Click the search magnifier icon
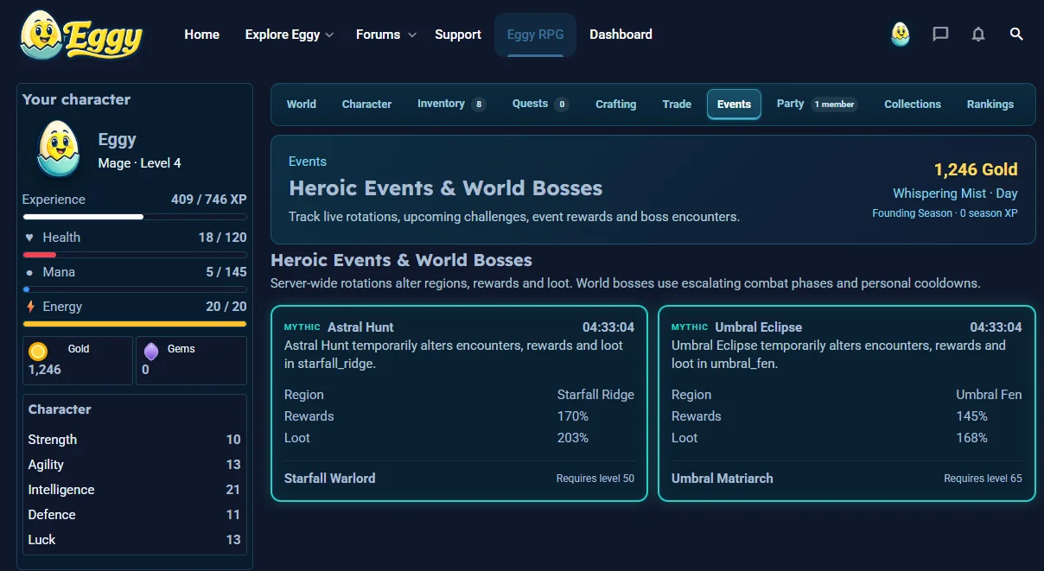 pyautogui.click(x=1016, y=35)
